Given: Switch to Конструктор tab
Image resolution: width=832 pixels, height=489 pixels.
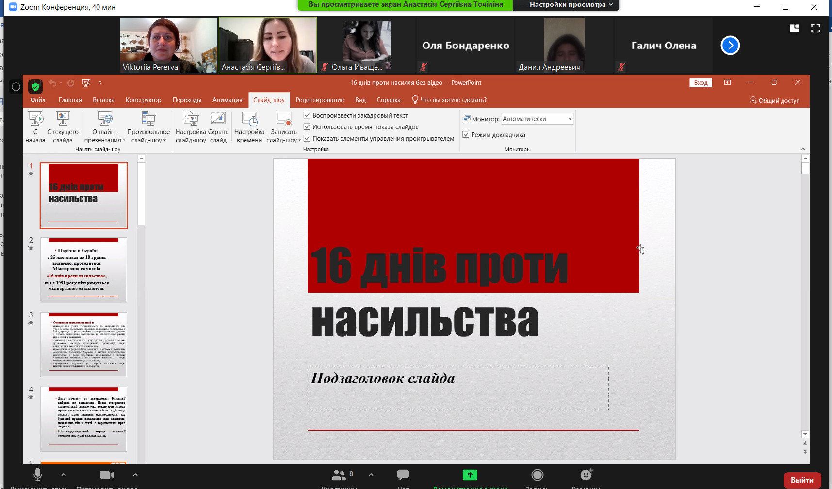Looking at the screenshot, I should click(144, 100).
